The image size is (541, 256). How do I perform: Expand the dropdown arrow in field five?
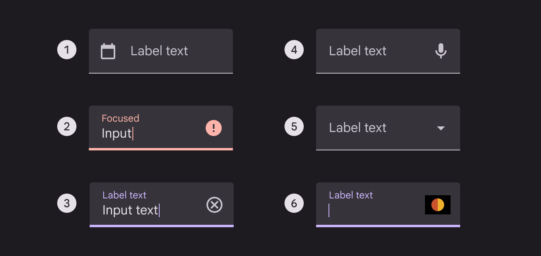pyautogui.click(x=441, y=128)
